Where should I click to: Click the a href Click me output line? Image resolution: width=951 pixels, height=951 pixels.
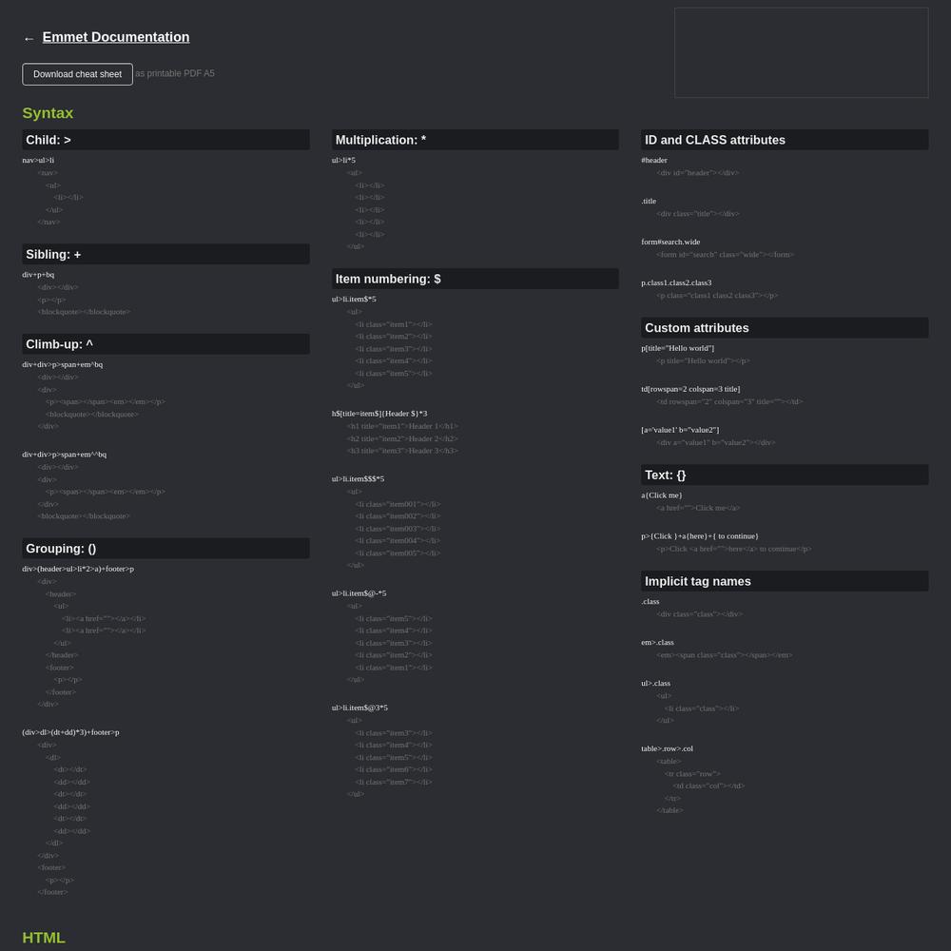(x=698, y=508)
